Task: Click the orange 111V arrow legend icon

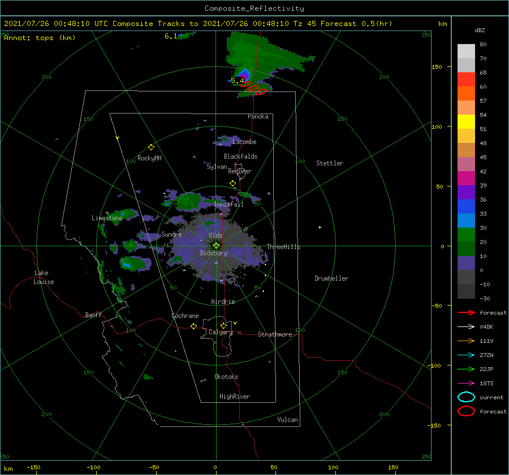Action: click(x=466, y=341)
